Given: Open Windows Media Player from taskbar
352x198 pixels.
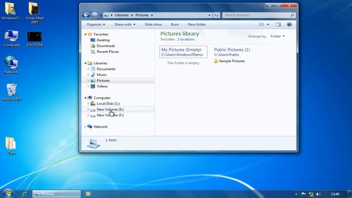Looking at the screenshot, I should pyautogui.click(x=88, y=194).
